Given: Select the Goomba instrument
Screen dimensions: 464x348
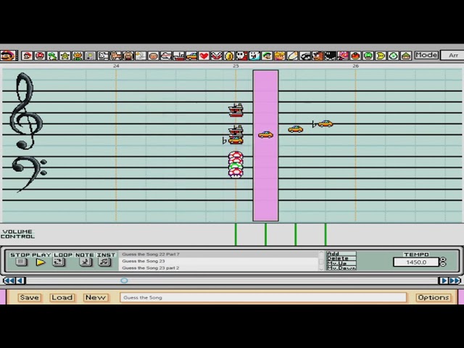Looking at the screenshot, I should 318,56.
